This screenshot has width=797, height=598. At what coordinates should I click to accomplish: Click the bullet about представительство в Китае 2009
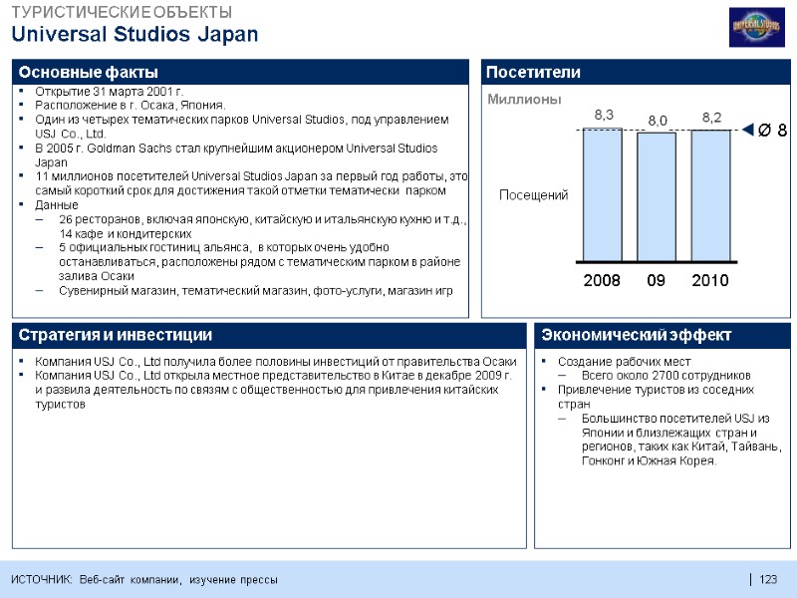pos(273,390)
